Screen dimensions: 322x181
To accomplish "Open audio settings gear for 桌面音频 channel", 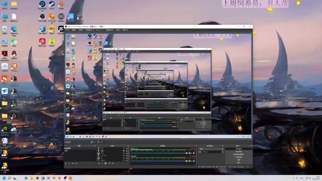I will (194, 161).
